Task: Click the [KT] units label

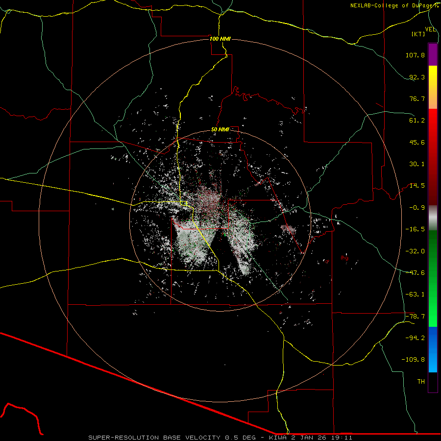Action: (418, 34)
